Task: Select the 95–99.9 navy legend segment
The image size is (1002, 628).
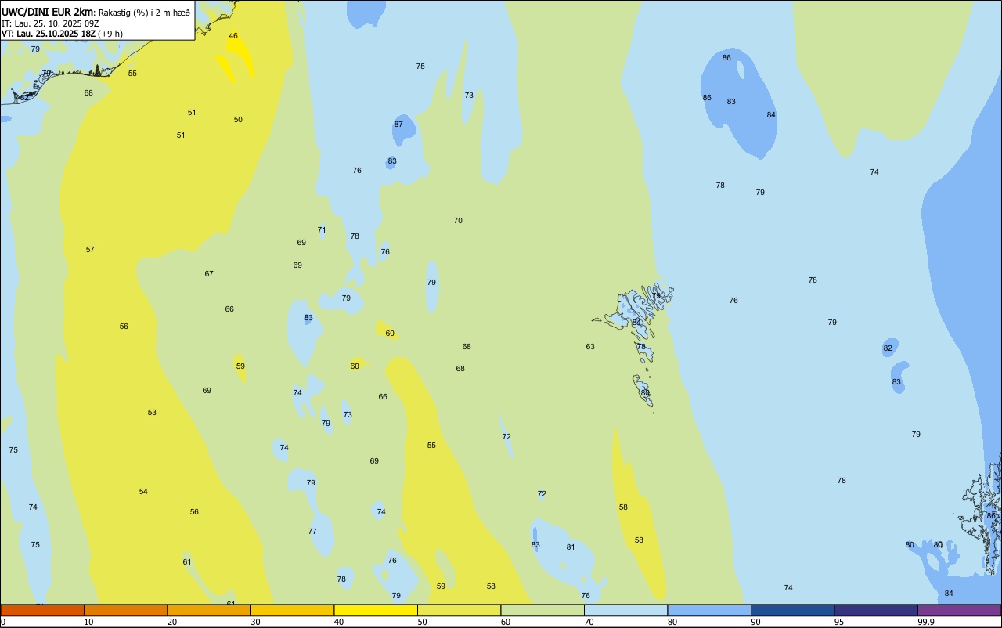Action: [x=876, y=610]
